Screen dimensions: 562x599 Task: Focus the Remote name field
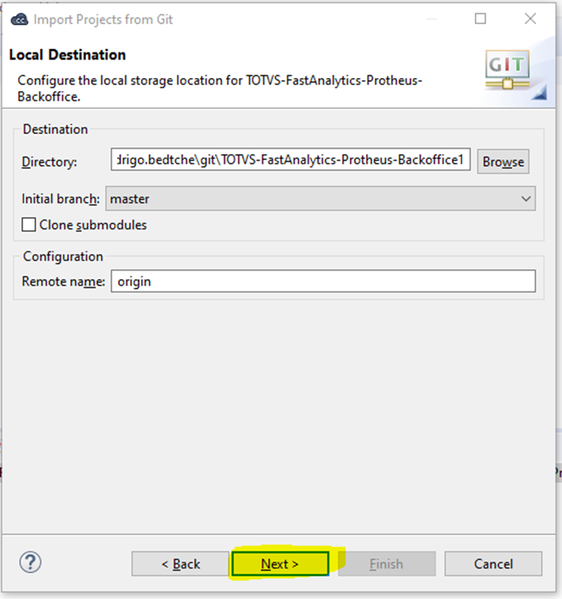pos(323,282)
